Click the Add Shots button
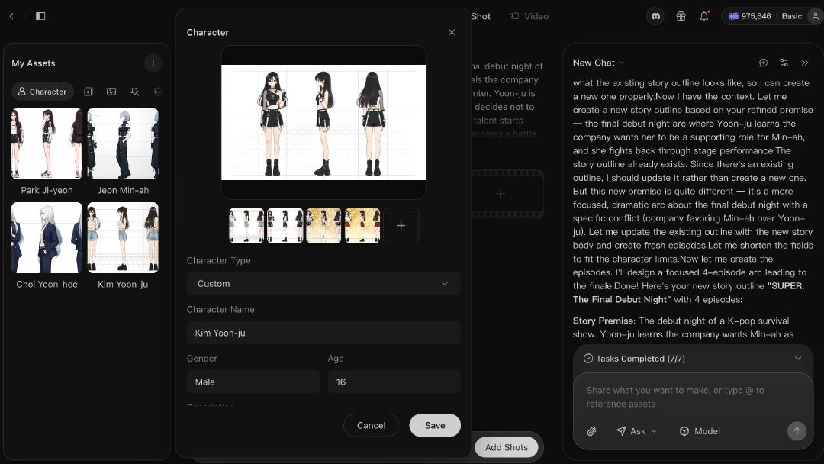Screen dimensions: 824x464 point(506,447)
